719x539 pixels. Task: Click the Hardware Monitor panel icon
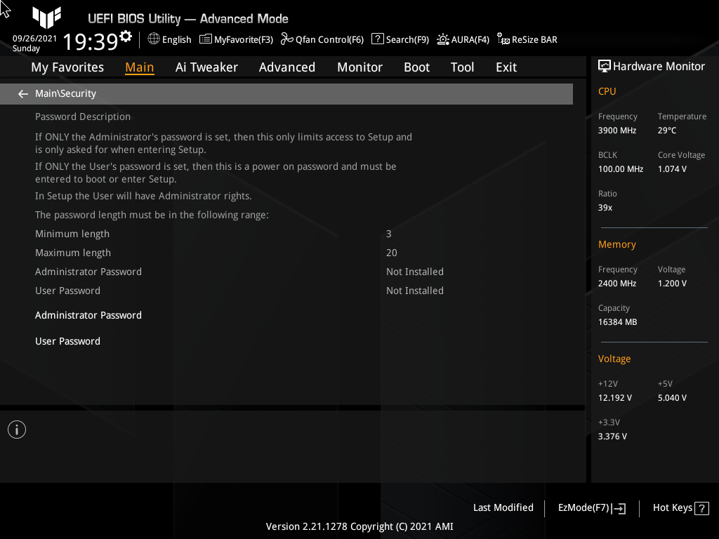pyautogui.click(x=605, y=65)
